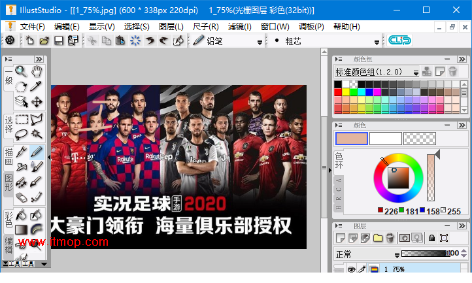
Task: Open the 编辑(E) menu
Action: [x=67, y=27]
